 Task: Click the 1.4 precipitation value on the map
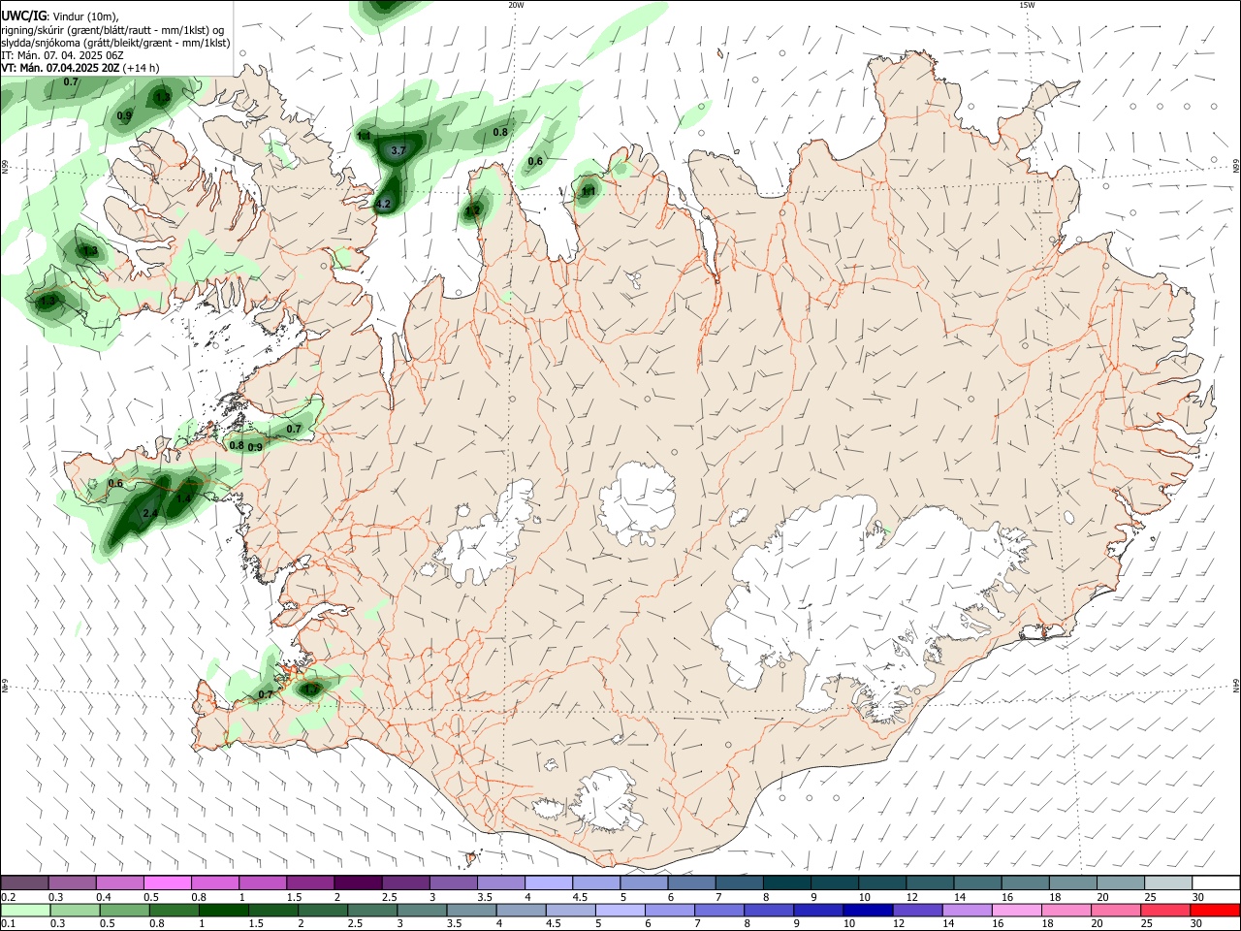click(183, 498)
